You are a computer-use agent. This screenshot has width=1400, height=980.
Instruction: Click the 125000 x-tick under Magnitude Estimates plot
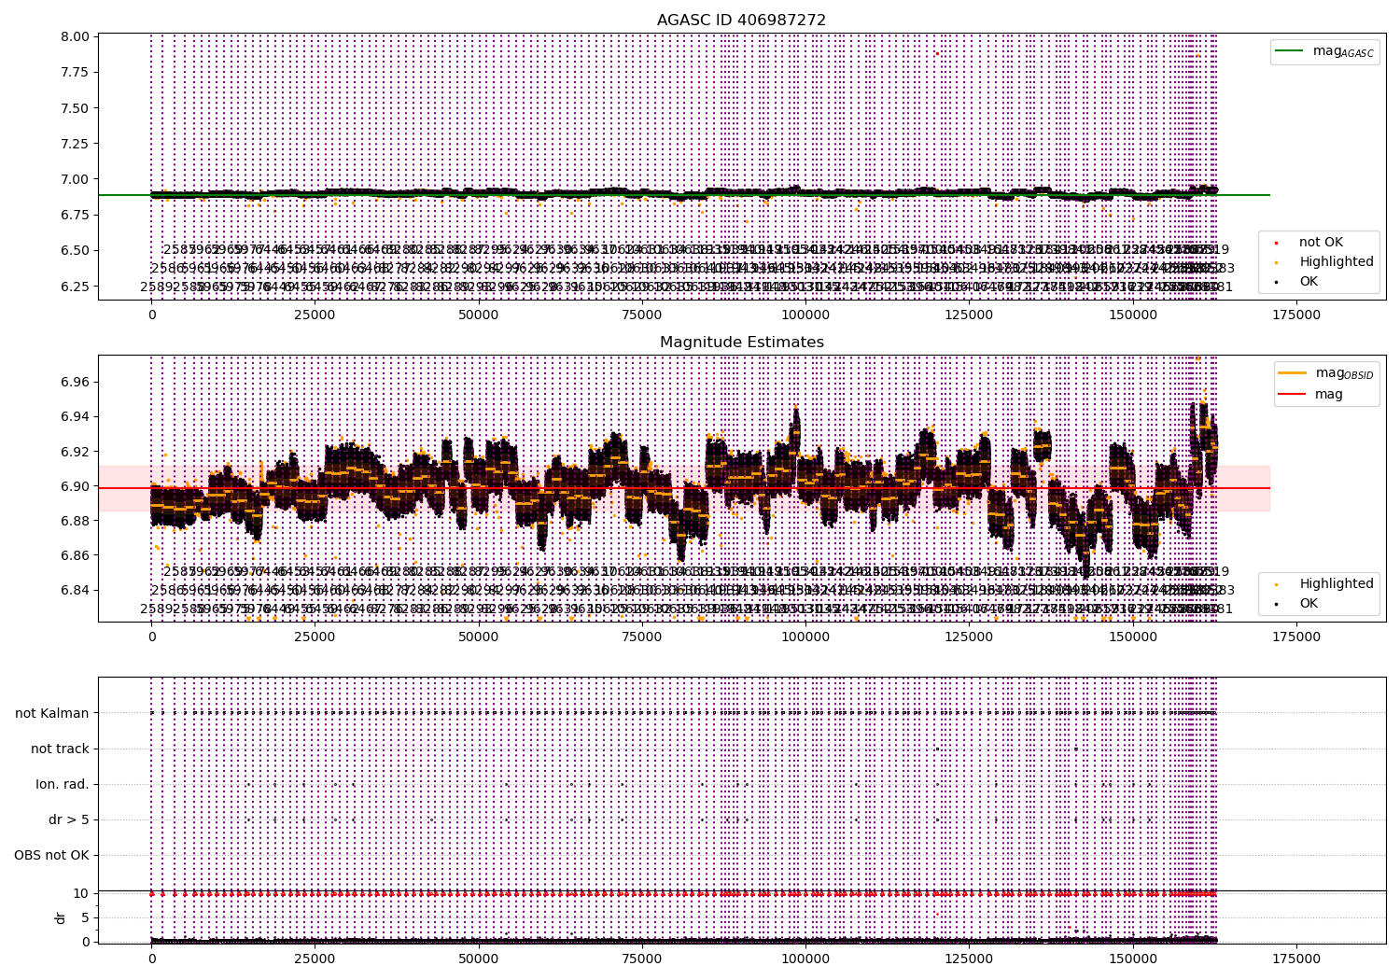969,637
